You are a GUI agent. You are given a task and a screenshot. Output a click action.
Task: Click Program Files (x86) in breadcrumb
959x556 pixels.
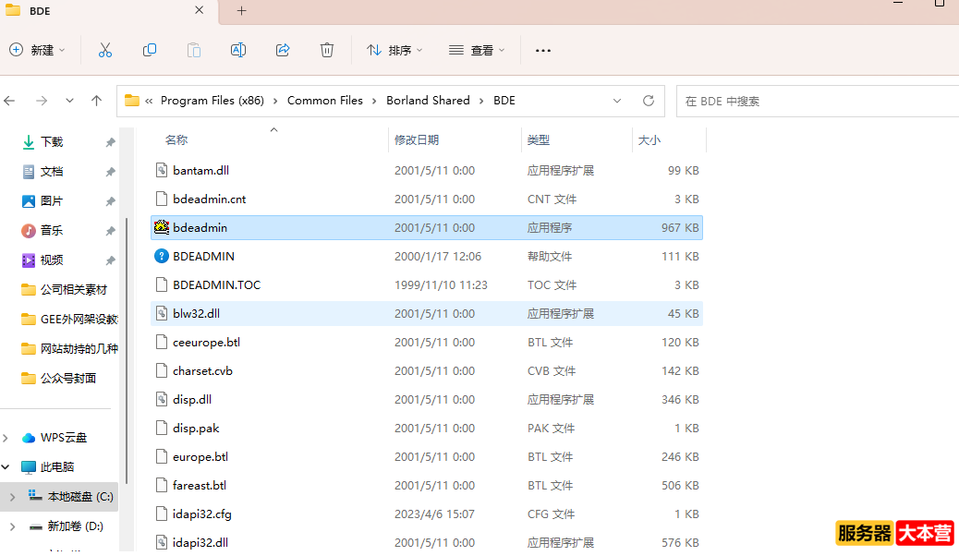(212, 101)
